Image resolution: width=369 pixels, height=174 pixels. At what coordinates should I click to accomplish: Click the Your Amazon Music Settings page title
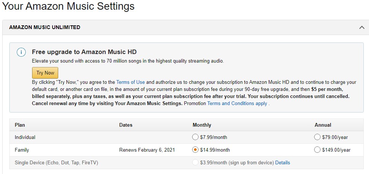click(x=68, y=6)
